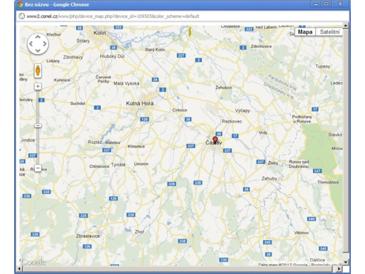365x274 pixels.
Task: Click the Vilémov label
Action: 301,233
